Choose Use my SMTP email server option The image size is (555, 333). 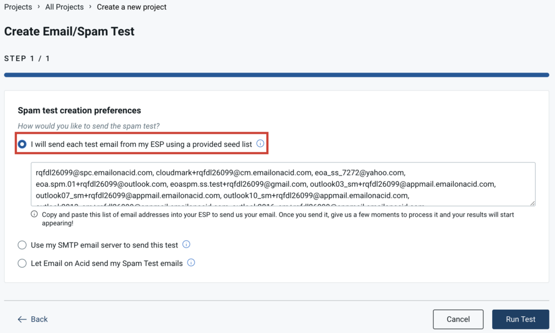tap(22, 245)
